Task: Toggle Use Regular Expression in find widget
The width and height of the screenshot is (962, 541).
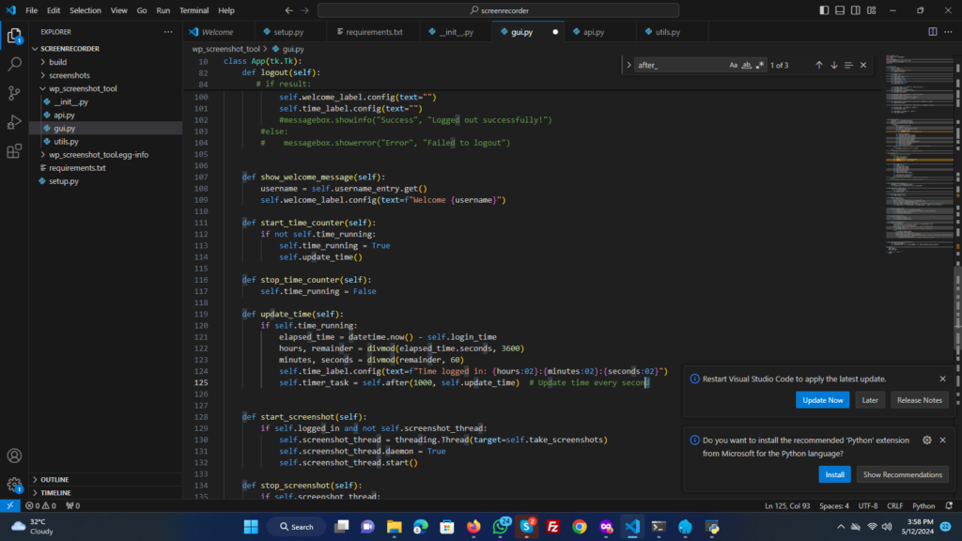Action: point(759,65)
